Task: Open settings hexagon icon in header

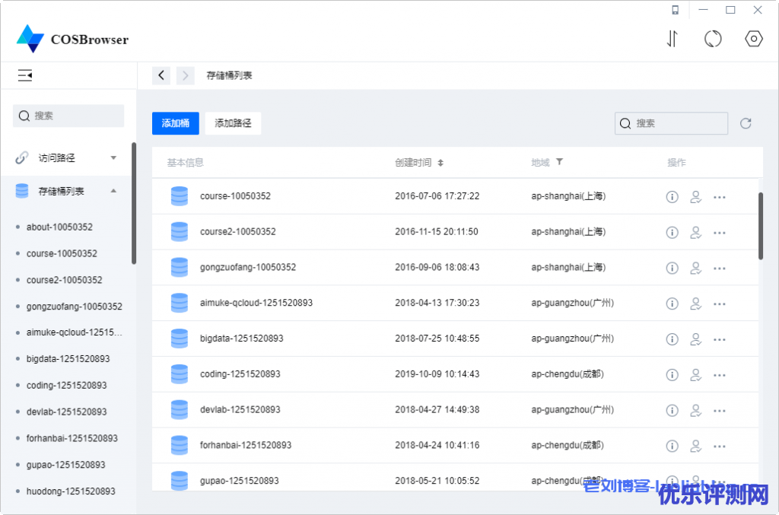Action: coord(753,40)
